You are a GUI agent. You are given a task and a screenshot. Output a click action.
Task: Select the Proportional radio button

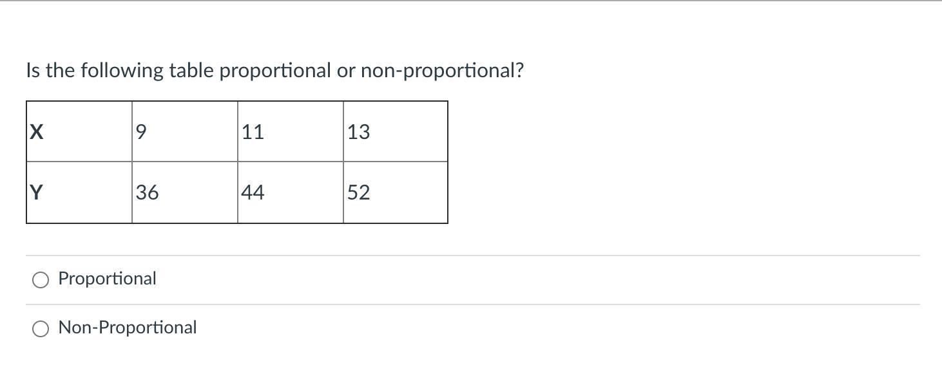point(41,279)
